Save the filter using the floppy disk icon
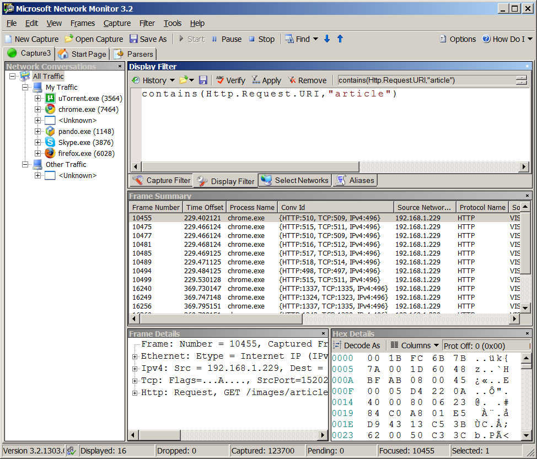Screen dimensions: 537x459 click(203, 80)
